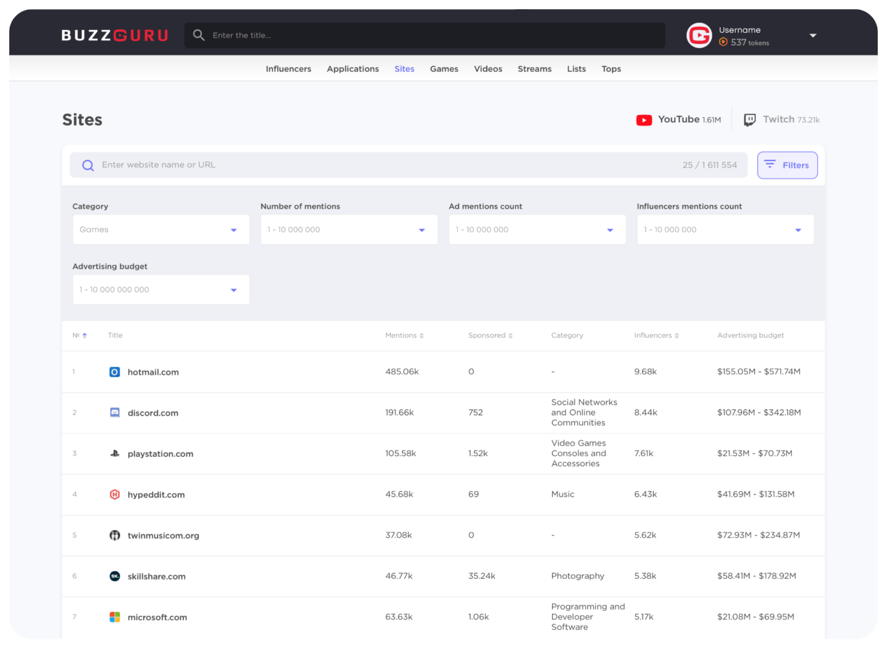Image resolution: width=887 pixels, height=648 pixels.
Task: Toggle sorting on the Sponsored column
Action: point(510,335)
